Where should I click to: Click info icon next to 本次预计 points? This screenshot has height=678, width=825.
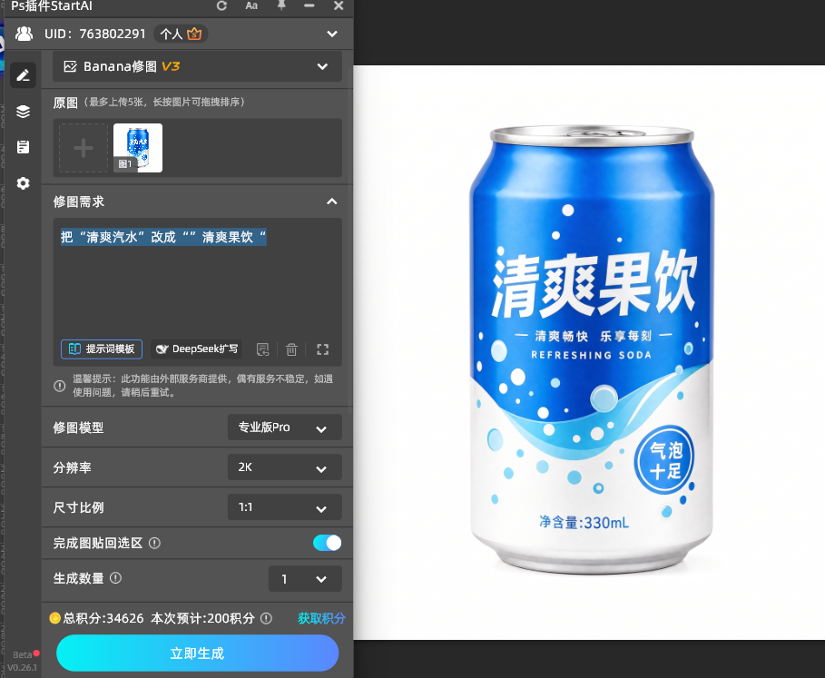(x=266, y=618)
